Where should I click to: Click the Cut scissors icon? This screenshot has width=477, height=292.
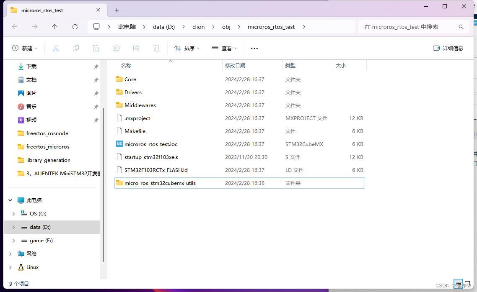[55, 48]
